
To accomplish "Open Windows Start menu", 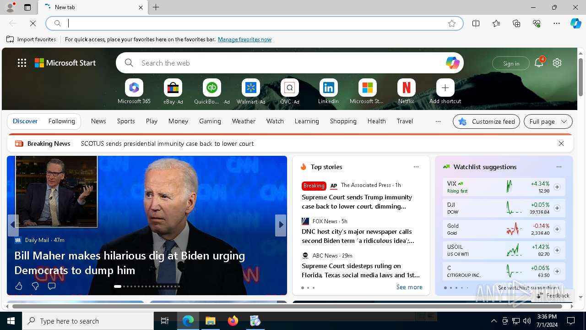I will click(x=11, y=321).
